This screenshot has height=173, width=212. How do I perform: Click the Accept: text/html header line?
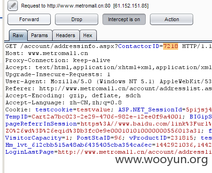[109, 67]
